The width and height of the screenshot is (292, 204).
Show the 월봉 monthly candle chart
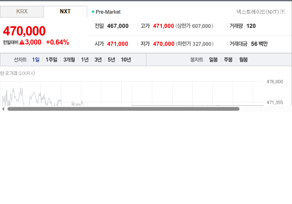[243, 60]
